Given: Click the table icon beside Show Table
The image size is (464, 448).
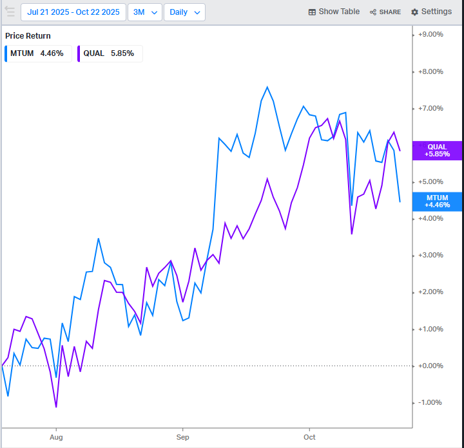Looking at the screenshot, I should (312, 12).
